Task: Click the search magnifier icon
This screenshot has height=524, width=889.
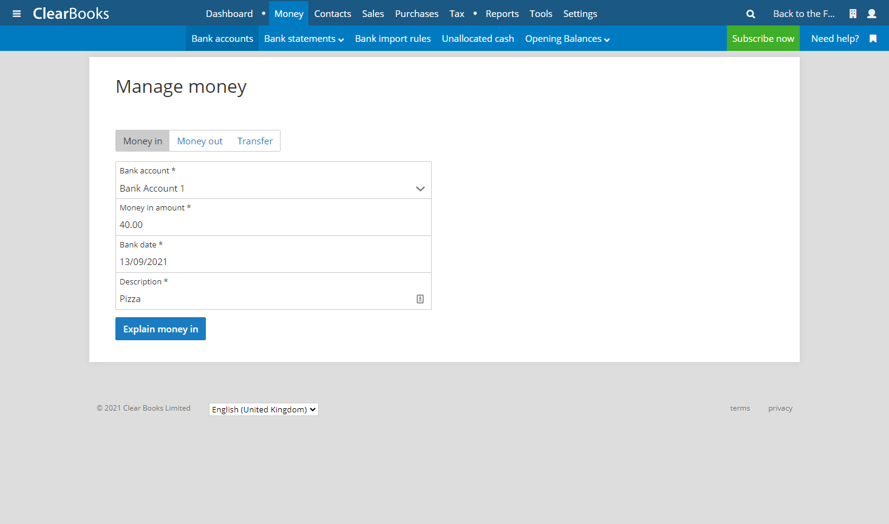Action: coord(751,14)
